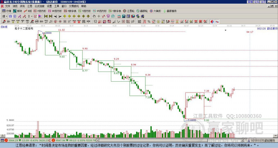Click the 11.02 resistance level label
Image resolution: width=278 pixels, height=148 pixels.
pyautogui.click(x=61, y=30)
